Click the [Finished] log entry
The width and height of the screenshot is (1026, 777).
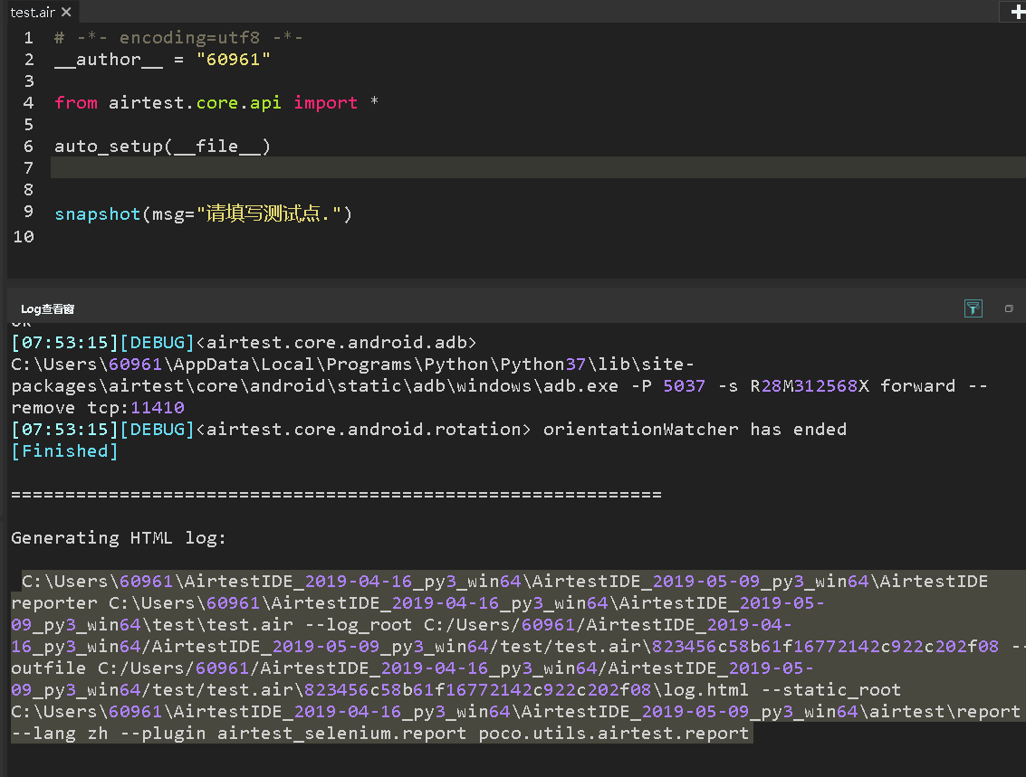[65, 450]
